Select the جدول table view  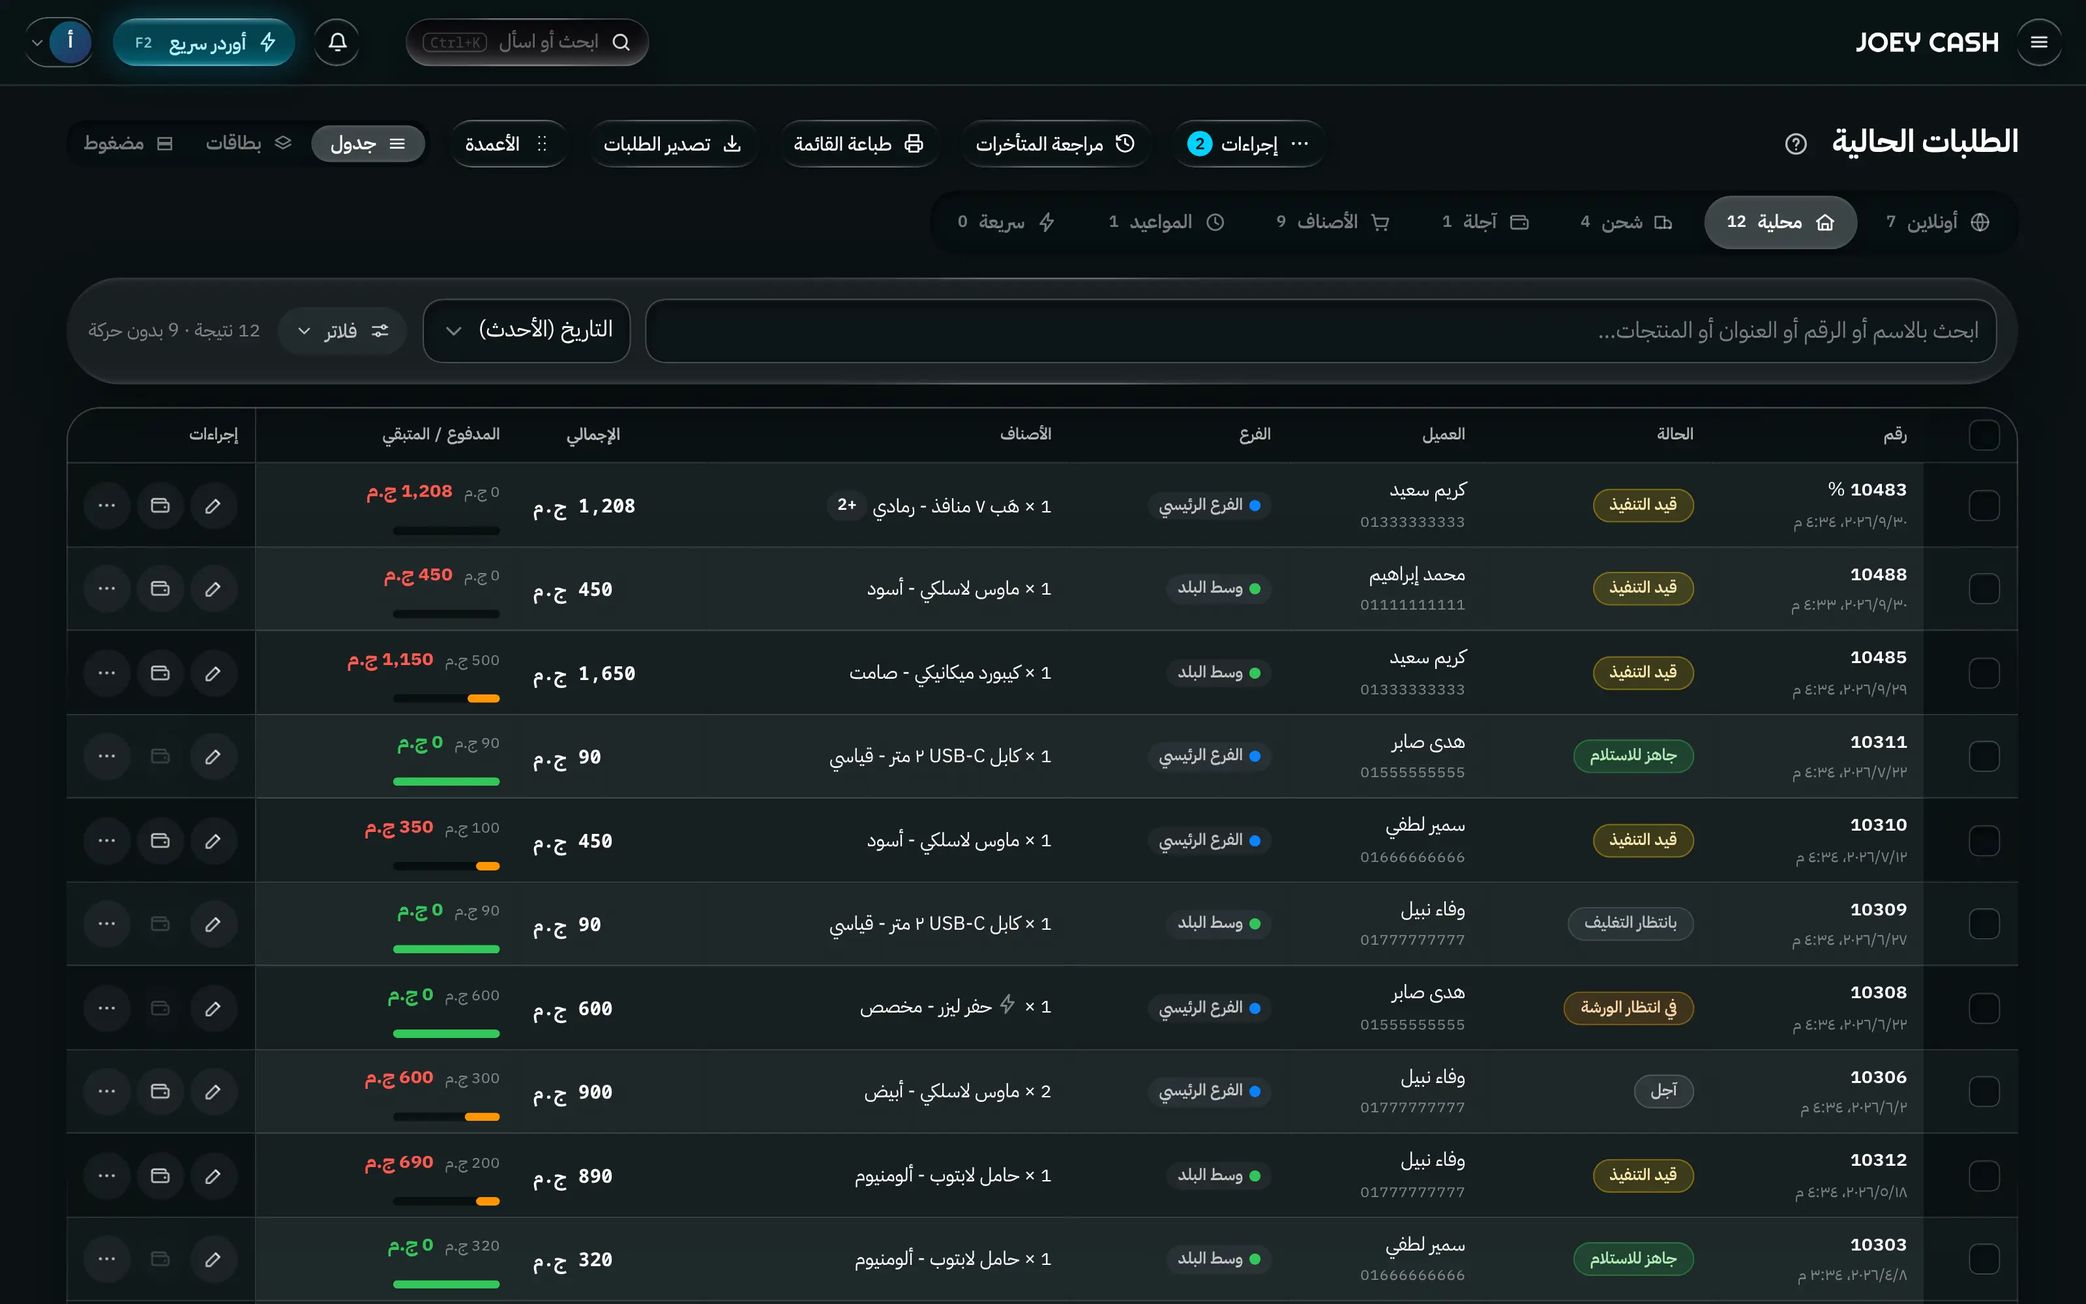click(368, 143)
